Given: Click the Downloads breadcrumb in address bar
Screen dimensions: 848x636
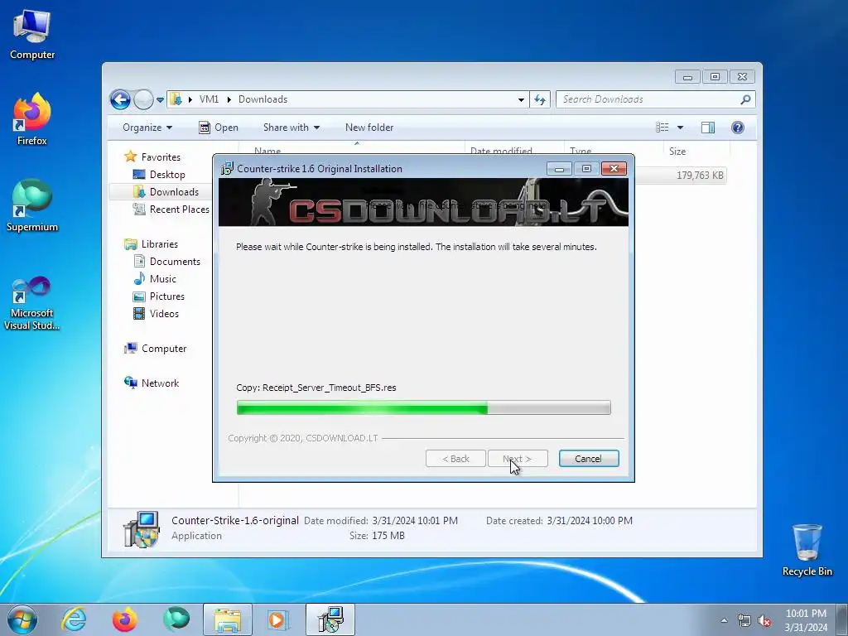Looking at the screenshot, I should 263,99.
